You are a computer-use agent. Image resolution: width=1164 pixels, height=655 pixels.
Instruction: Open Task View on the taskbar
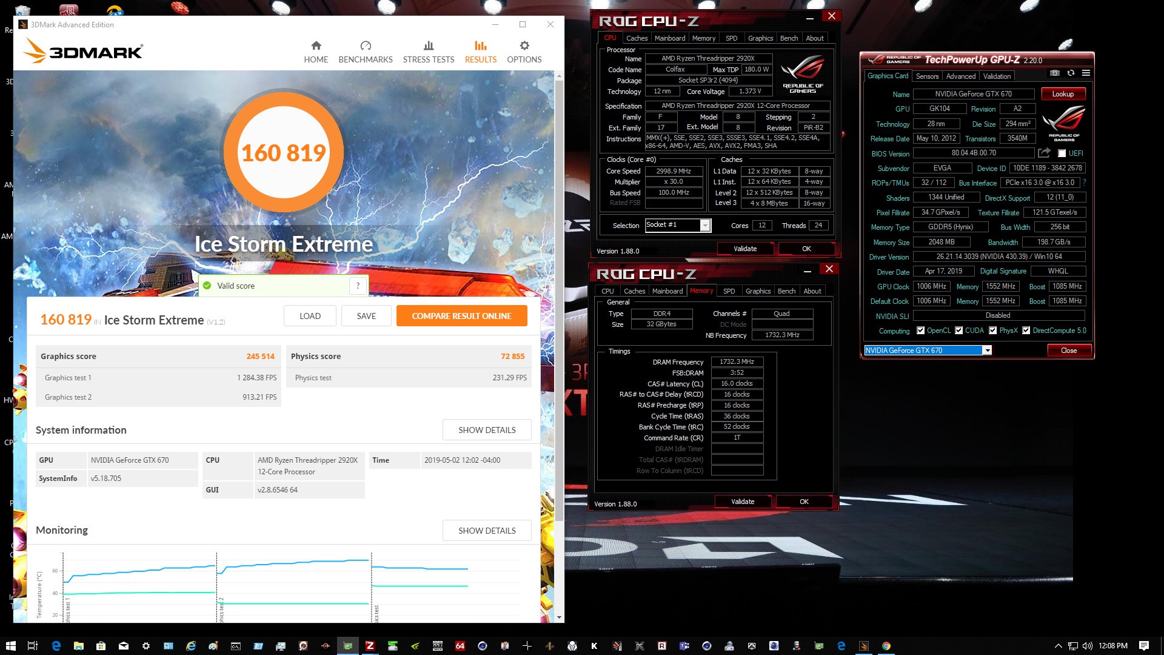coord(33,646)
